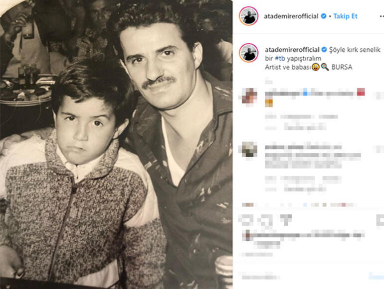384x289 pixels.
Task: Like the post with heart icon
Action: tap(246, 220)
